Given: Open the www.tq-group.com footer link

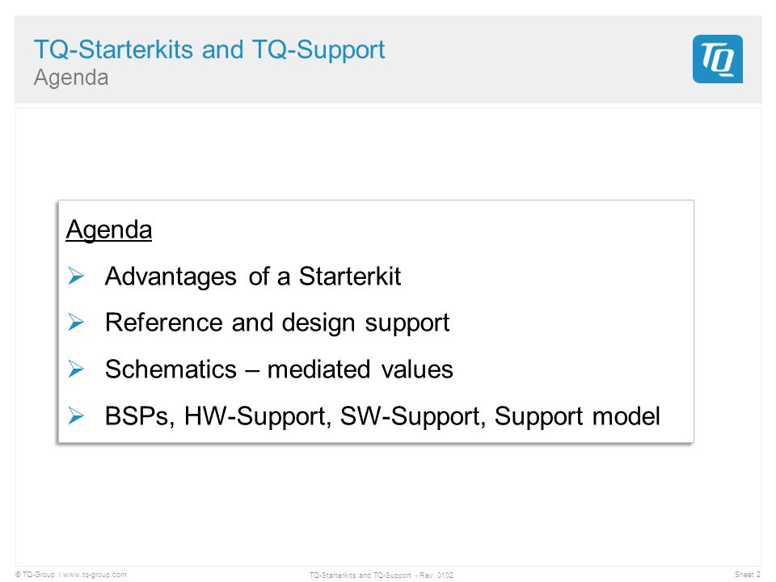Looking at the screenshot, I should click(95, 575).
